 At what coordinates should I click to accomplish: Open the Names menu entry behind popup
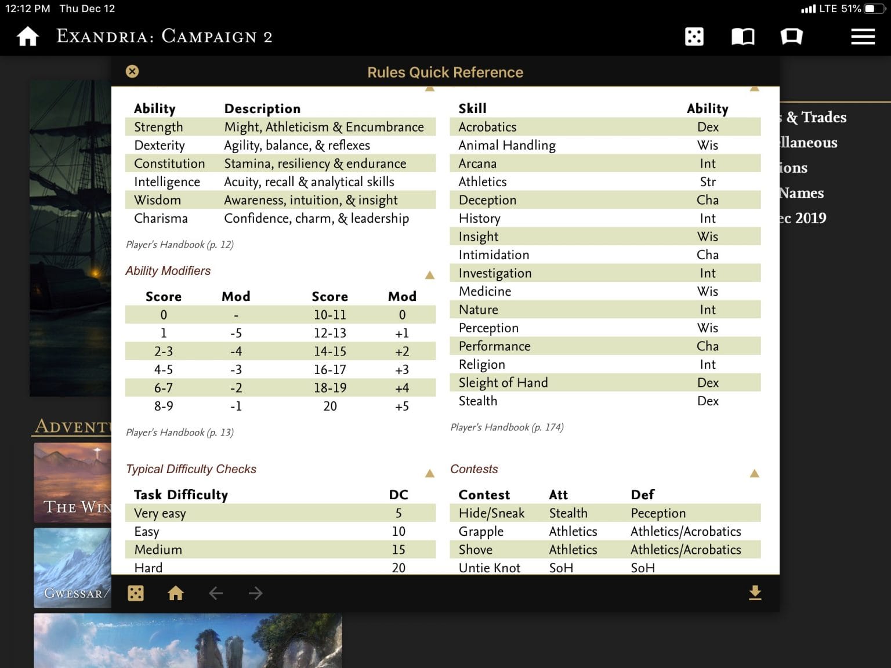click(x=802, y=193)
